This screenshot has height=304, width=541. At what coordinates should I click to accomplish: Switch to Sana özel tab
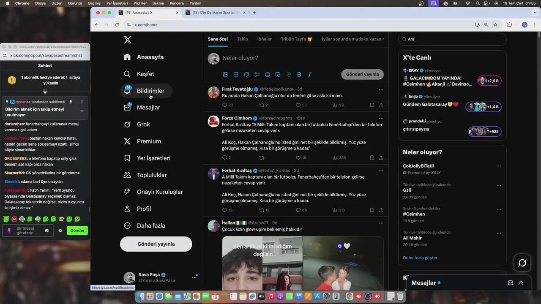(218, 39)
